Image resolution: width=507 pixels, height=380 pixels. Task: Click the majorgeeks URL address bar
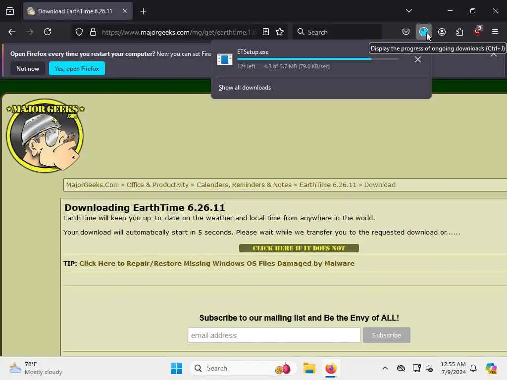point(179,32)
